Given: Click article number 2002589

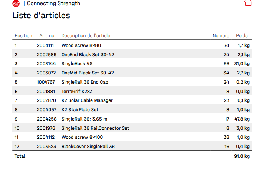Looking at the screenshot, I should (46, 55).
